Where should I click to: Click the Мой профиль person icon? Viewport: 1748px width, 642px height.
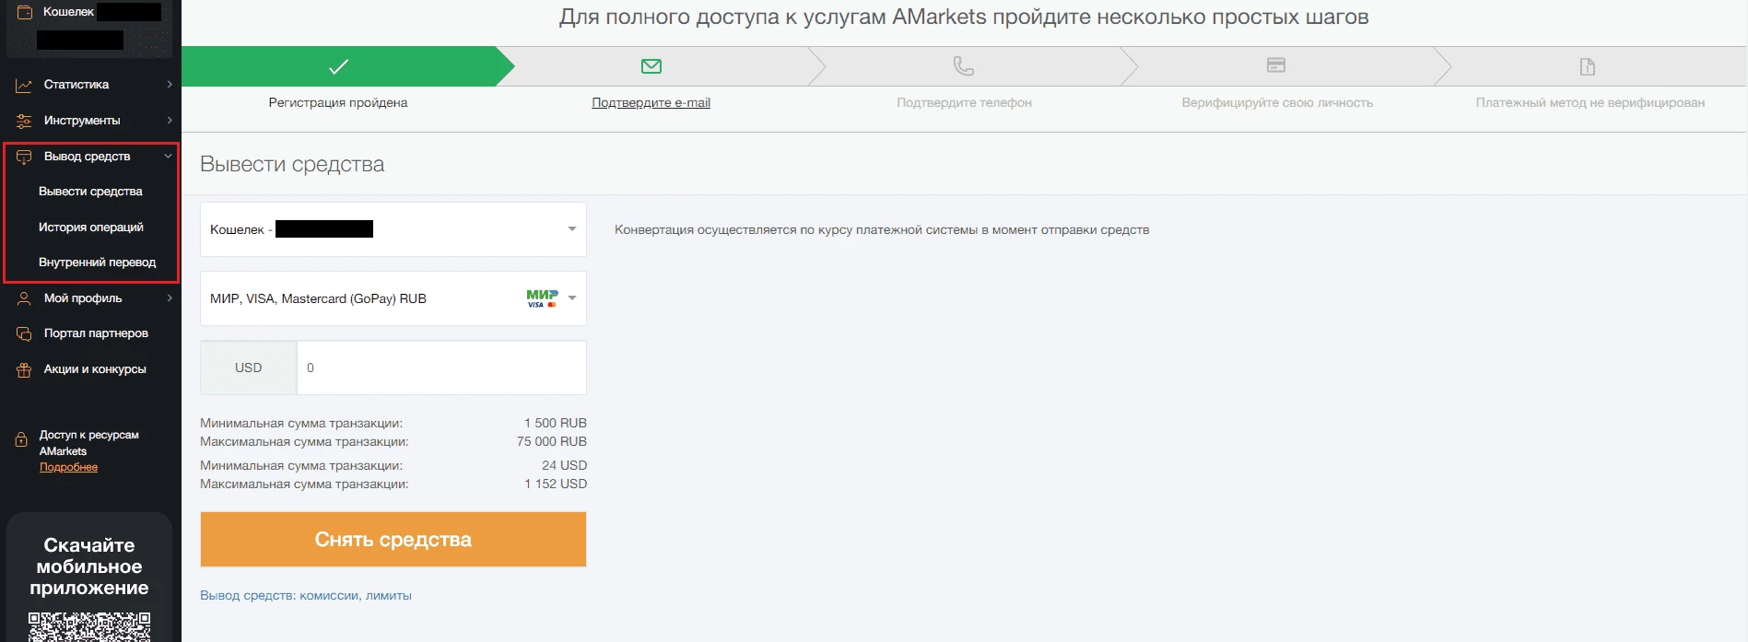[x=24, y=298]
